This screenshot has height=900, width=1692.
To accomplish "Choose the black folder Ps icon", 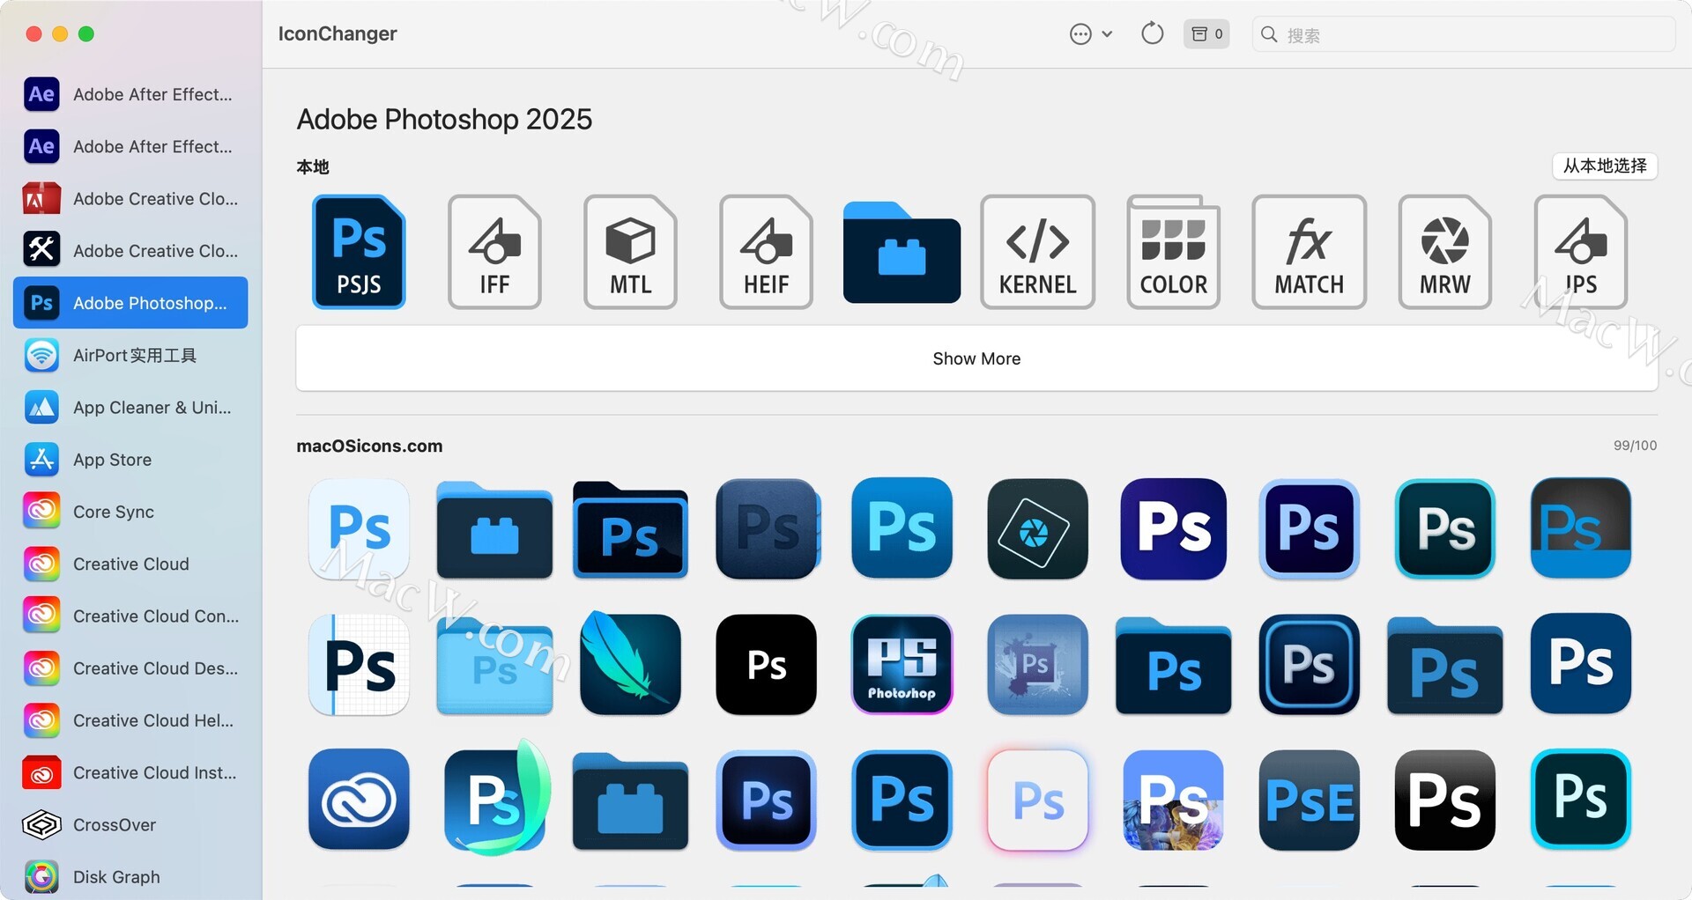I will point(630,529).
